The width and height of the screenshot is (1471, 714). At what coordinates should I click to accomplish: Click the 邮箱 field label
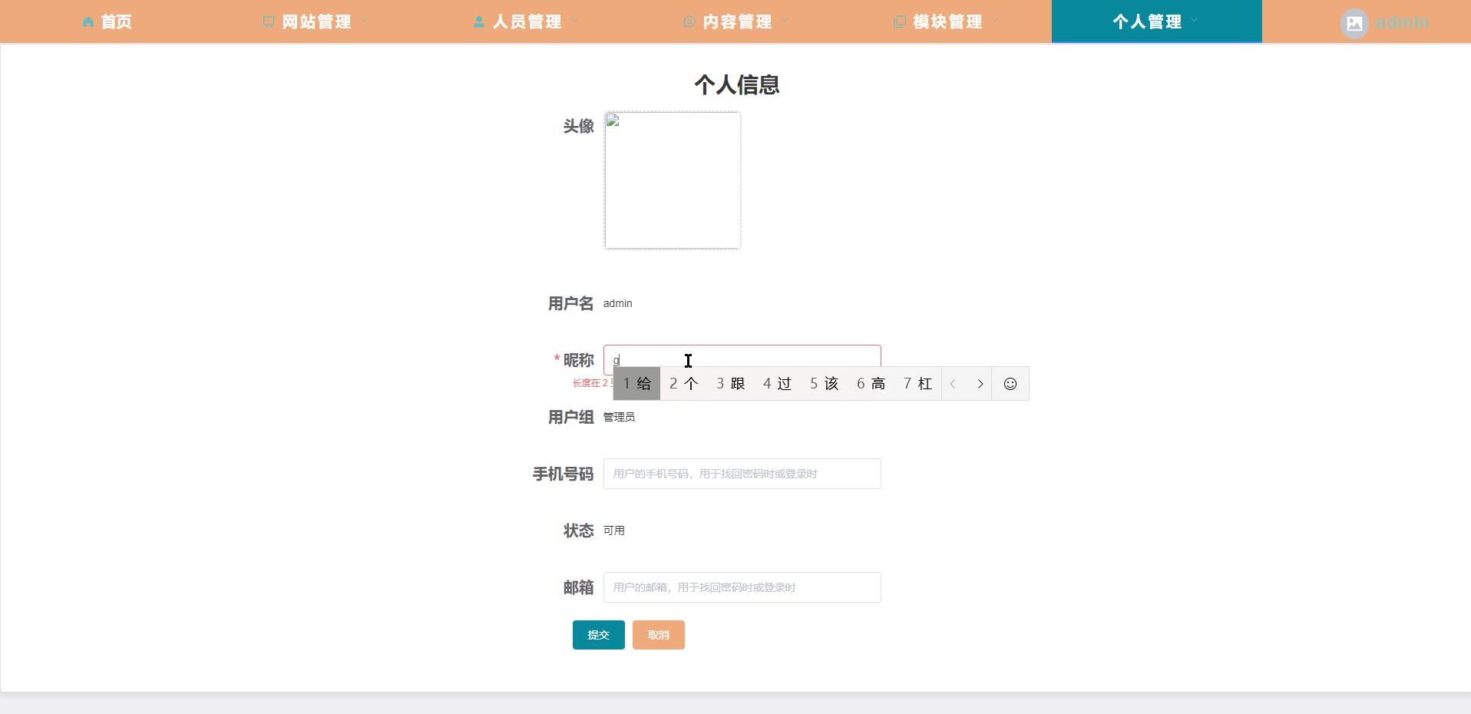[579, 587]
